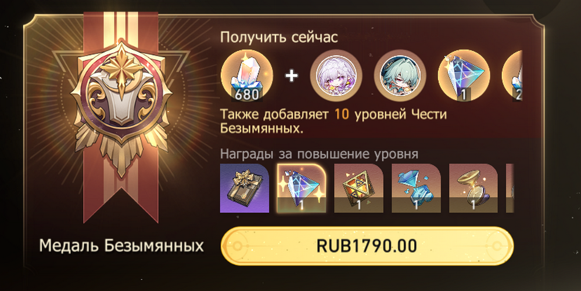581x291 pixels.
Task: Open the green-haired character avatar
Action: [400, 76]
